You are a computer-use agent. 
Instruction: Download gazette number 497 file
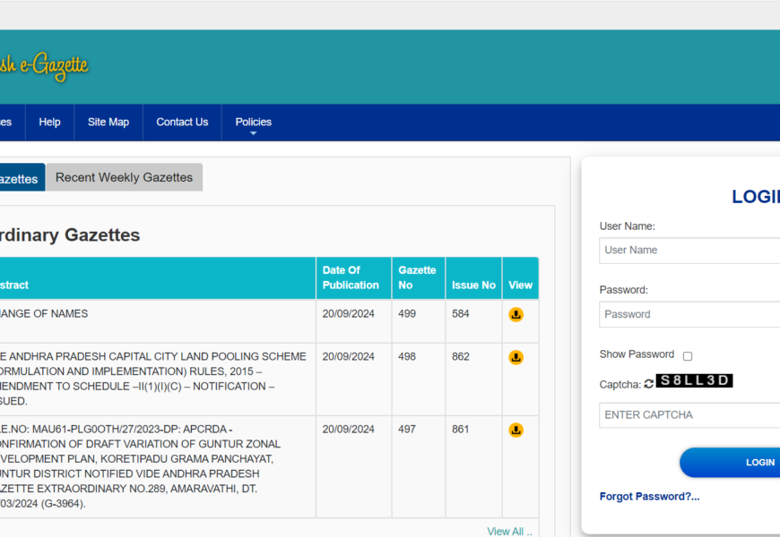(516, 430)
